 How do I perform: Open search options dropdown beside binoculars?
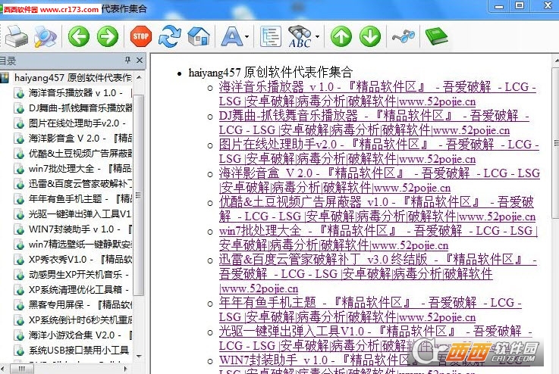point(317,36)
